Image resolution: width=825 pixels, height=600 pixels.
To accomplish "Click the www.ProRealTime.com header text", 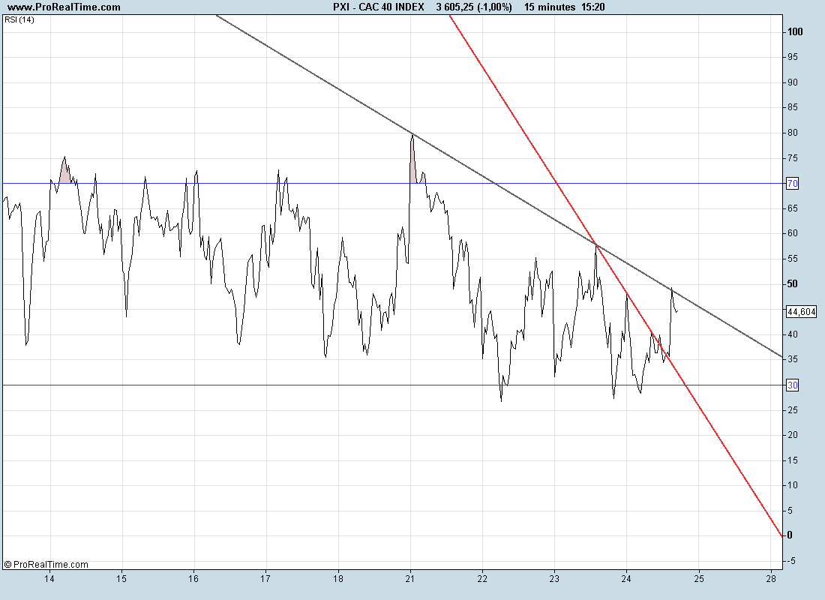I will pyautogui.click(x=64, y=7).
